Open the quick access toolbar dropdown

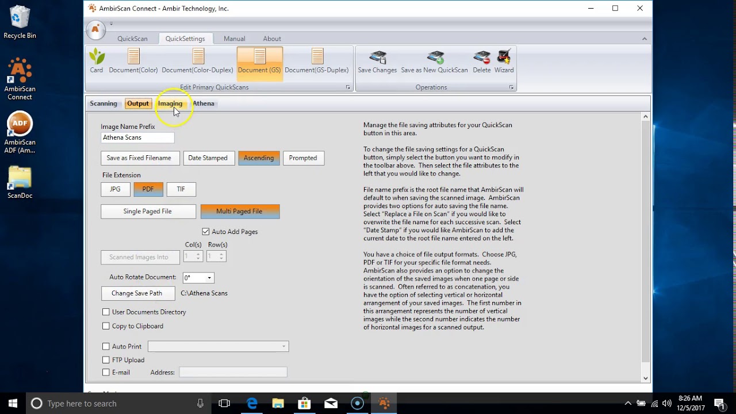pyautogui.click(x=111, y=24)
